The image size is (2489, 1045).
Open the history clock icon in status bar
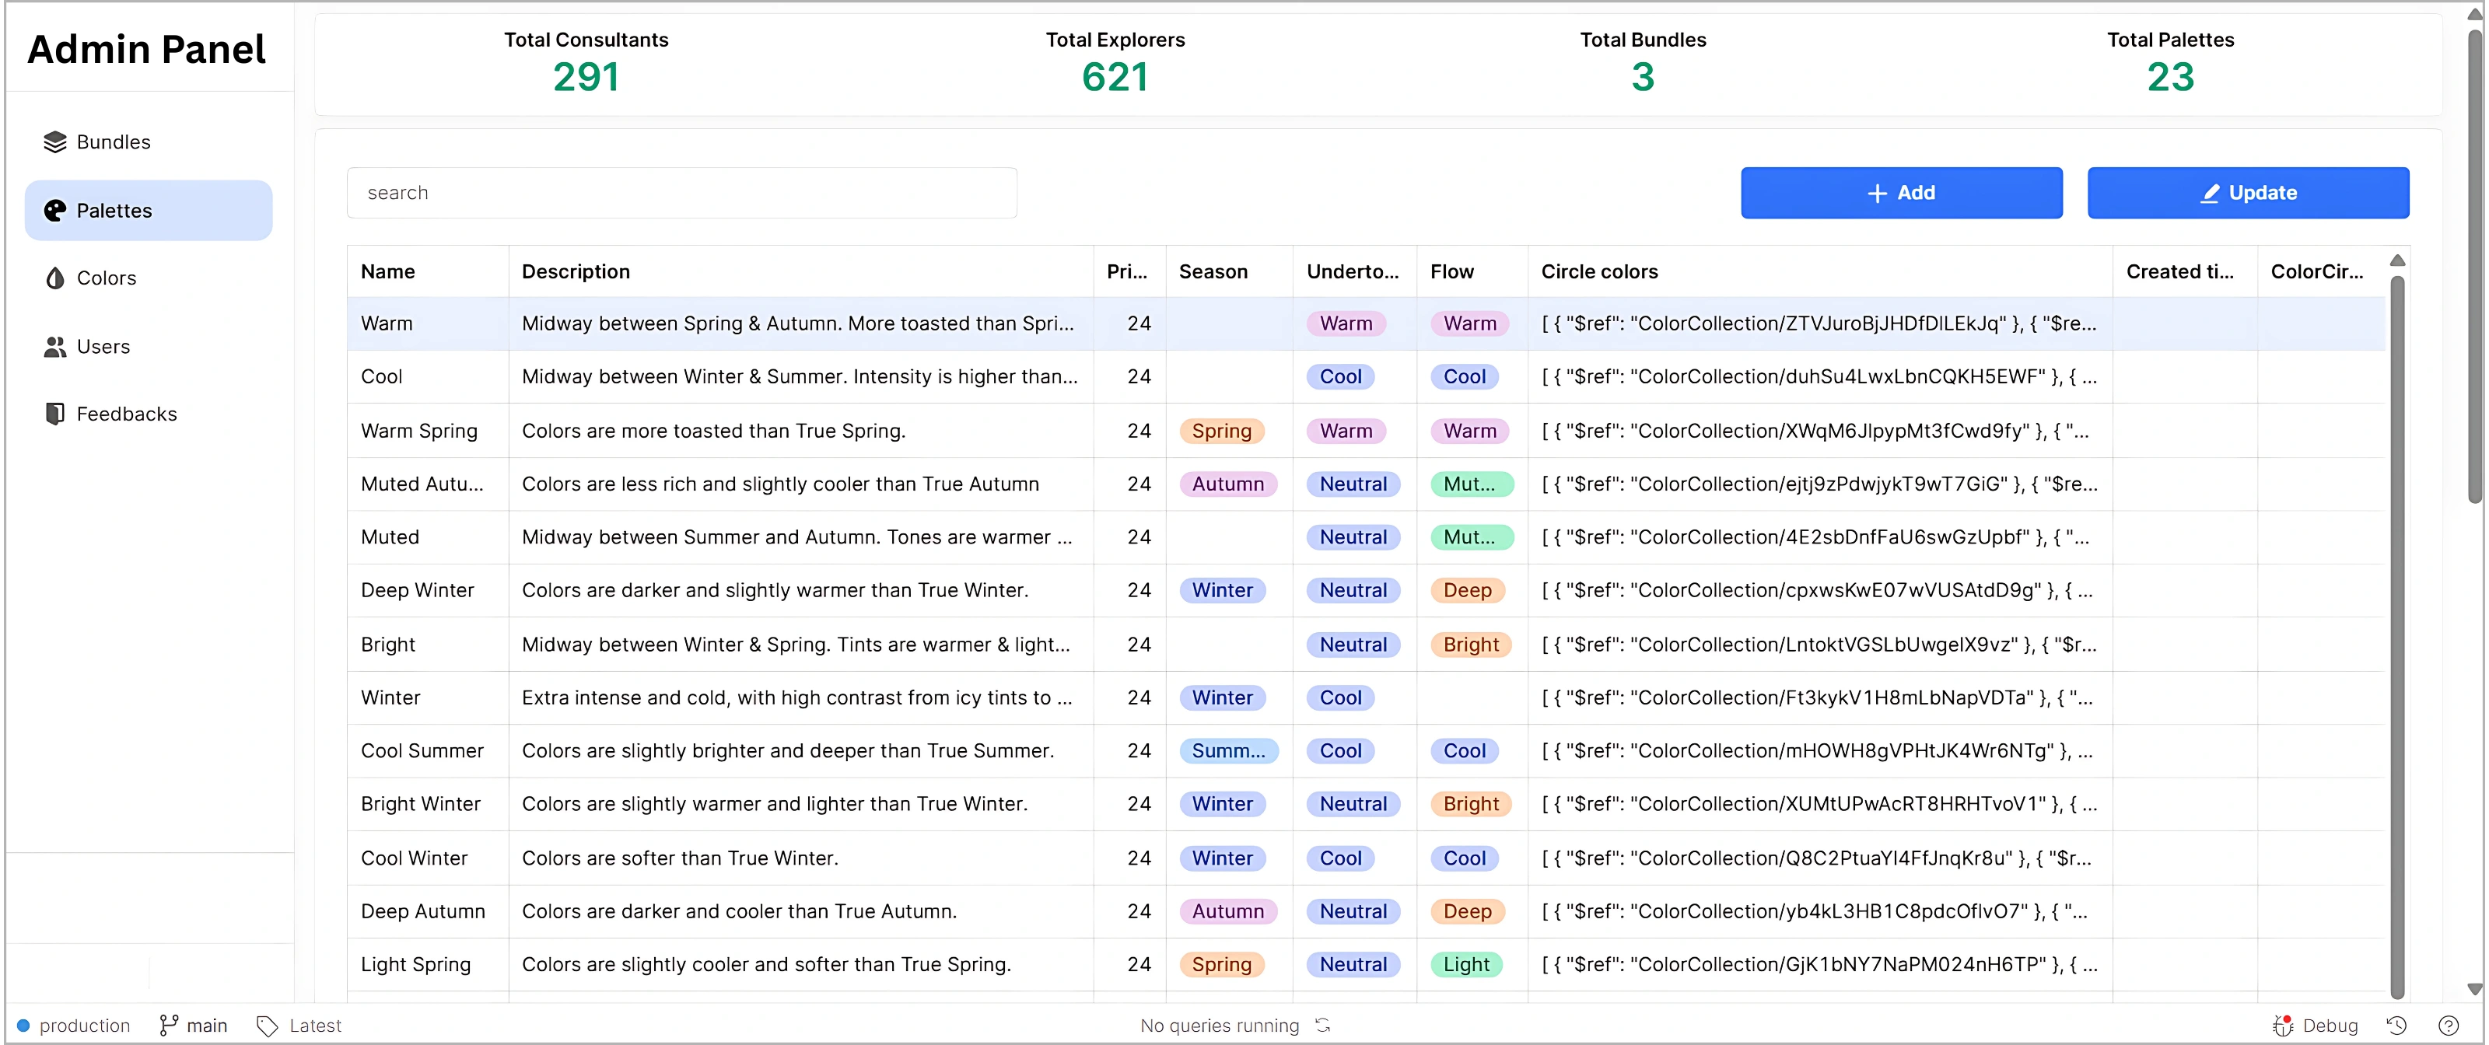2396,1026
